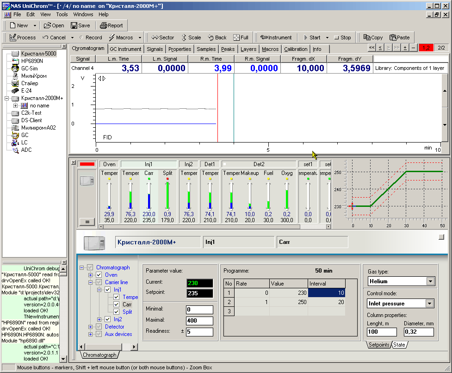Stop the analysis run
The width and height of the screenshot is (452, 373).
pyautogui.click(x=342, y=37)
